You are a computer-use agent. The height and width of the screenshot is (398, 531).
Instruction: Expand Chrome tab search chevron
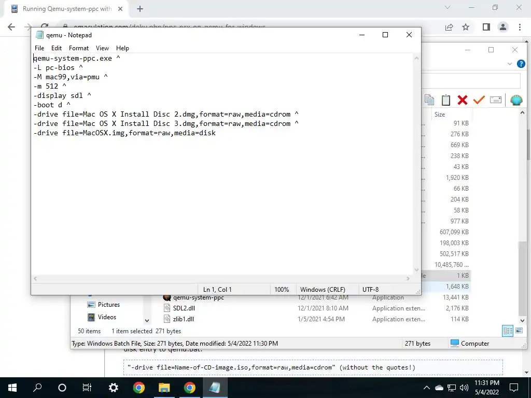pyautogui.click(x=448, y=7)
